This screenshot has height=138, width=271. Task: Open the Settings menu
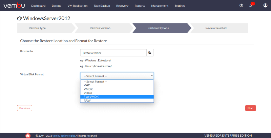tap(180, 6)
